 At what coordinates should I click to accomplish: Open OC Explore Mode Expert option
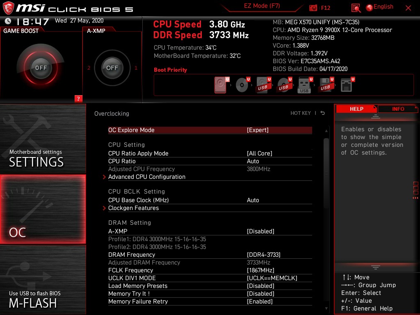tap(210, 130)
